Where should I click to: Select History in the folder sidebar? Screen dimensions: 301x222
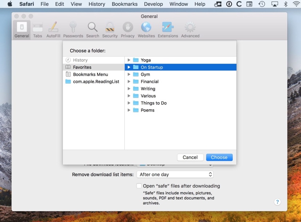click(93, 60)
